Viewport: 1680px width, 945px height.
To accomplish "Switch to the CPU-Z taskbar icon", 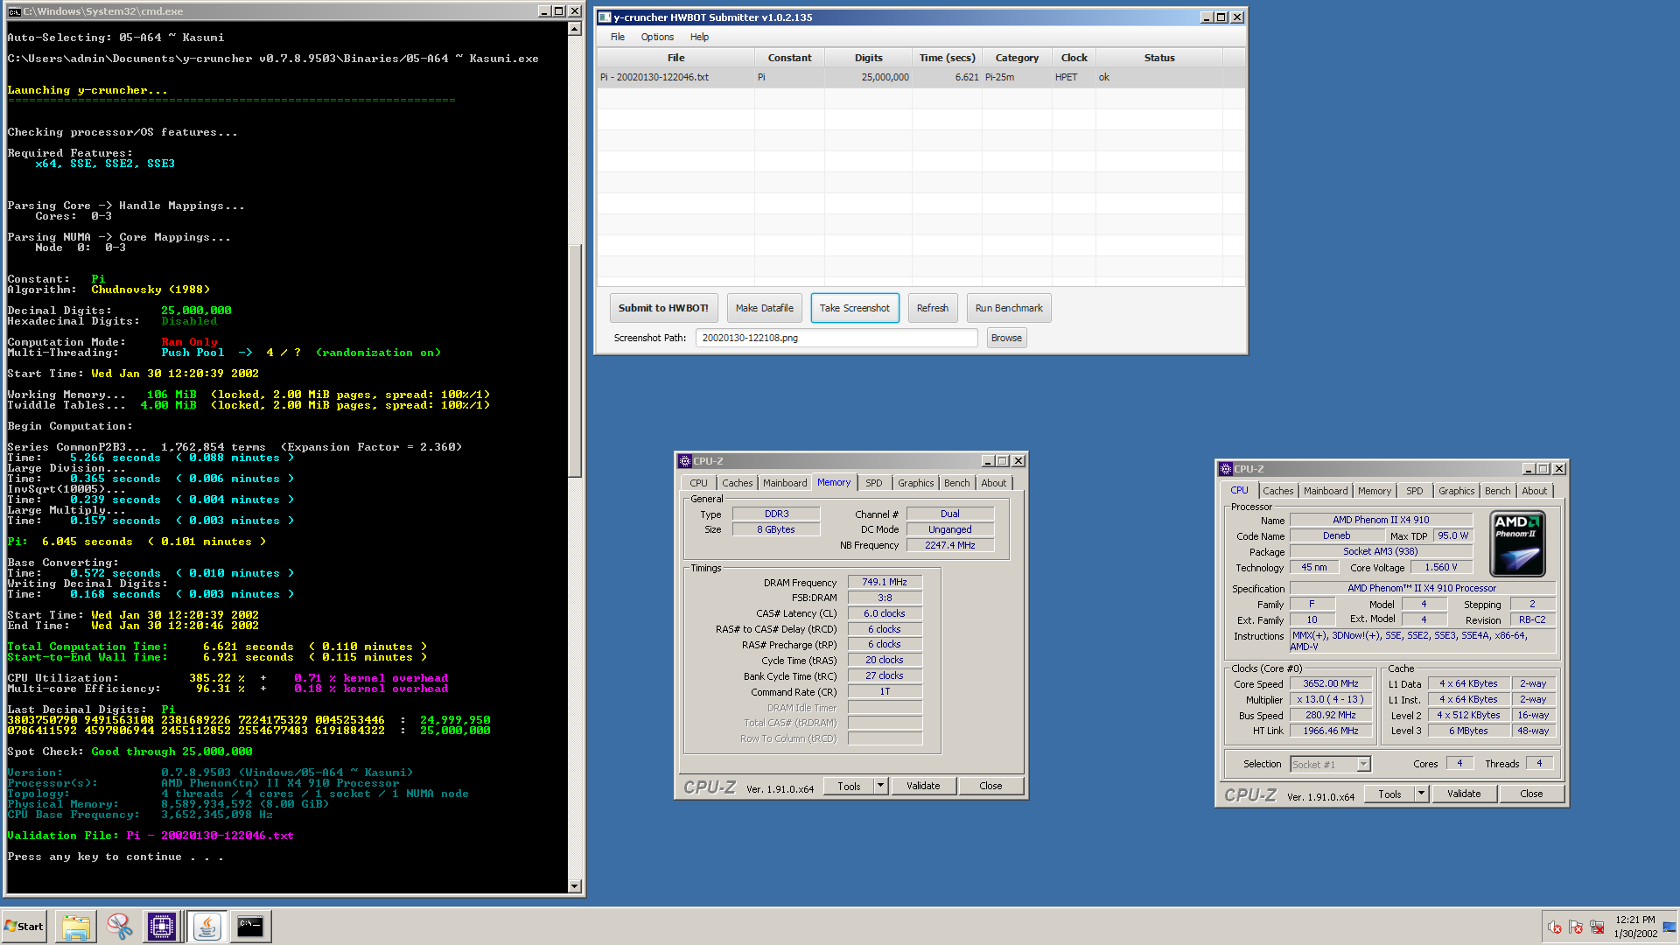I will (162, 927).
